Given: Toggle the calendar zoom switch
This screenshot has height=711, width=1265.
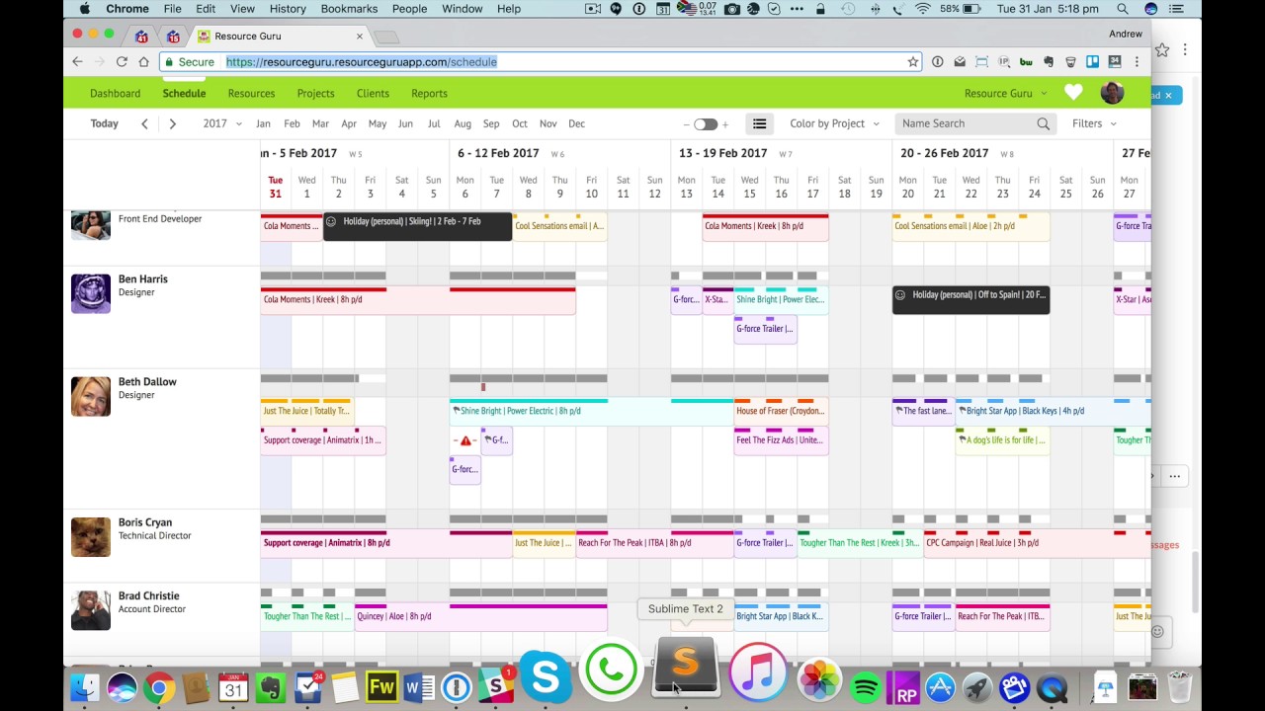Looking at the screenshot, I should (705, 124).
